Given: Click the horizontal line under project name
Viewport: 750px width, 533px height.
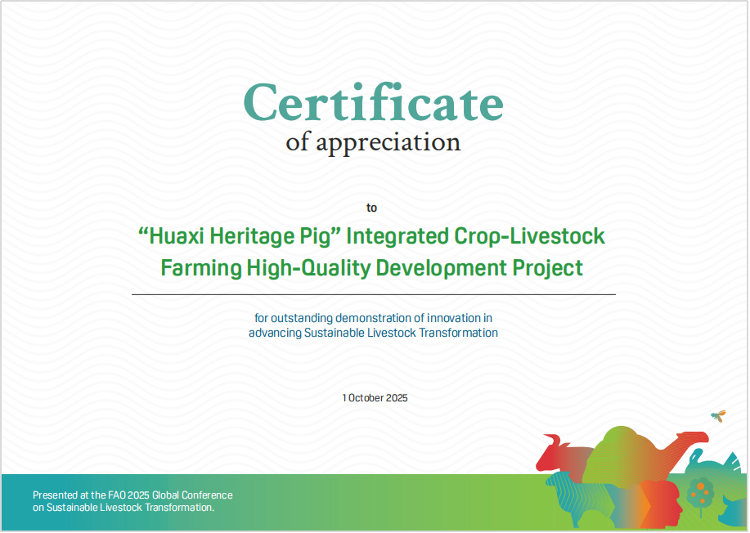Looking at the screenshot, I should pos(373,293).
